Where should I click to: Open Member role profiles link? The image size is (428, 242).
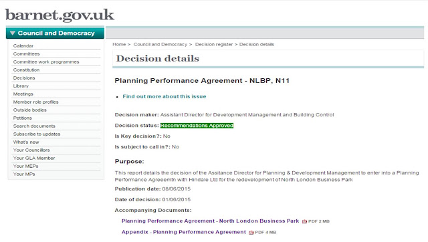[35, 102]
